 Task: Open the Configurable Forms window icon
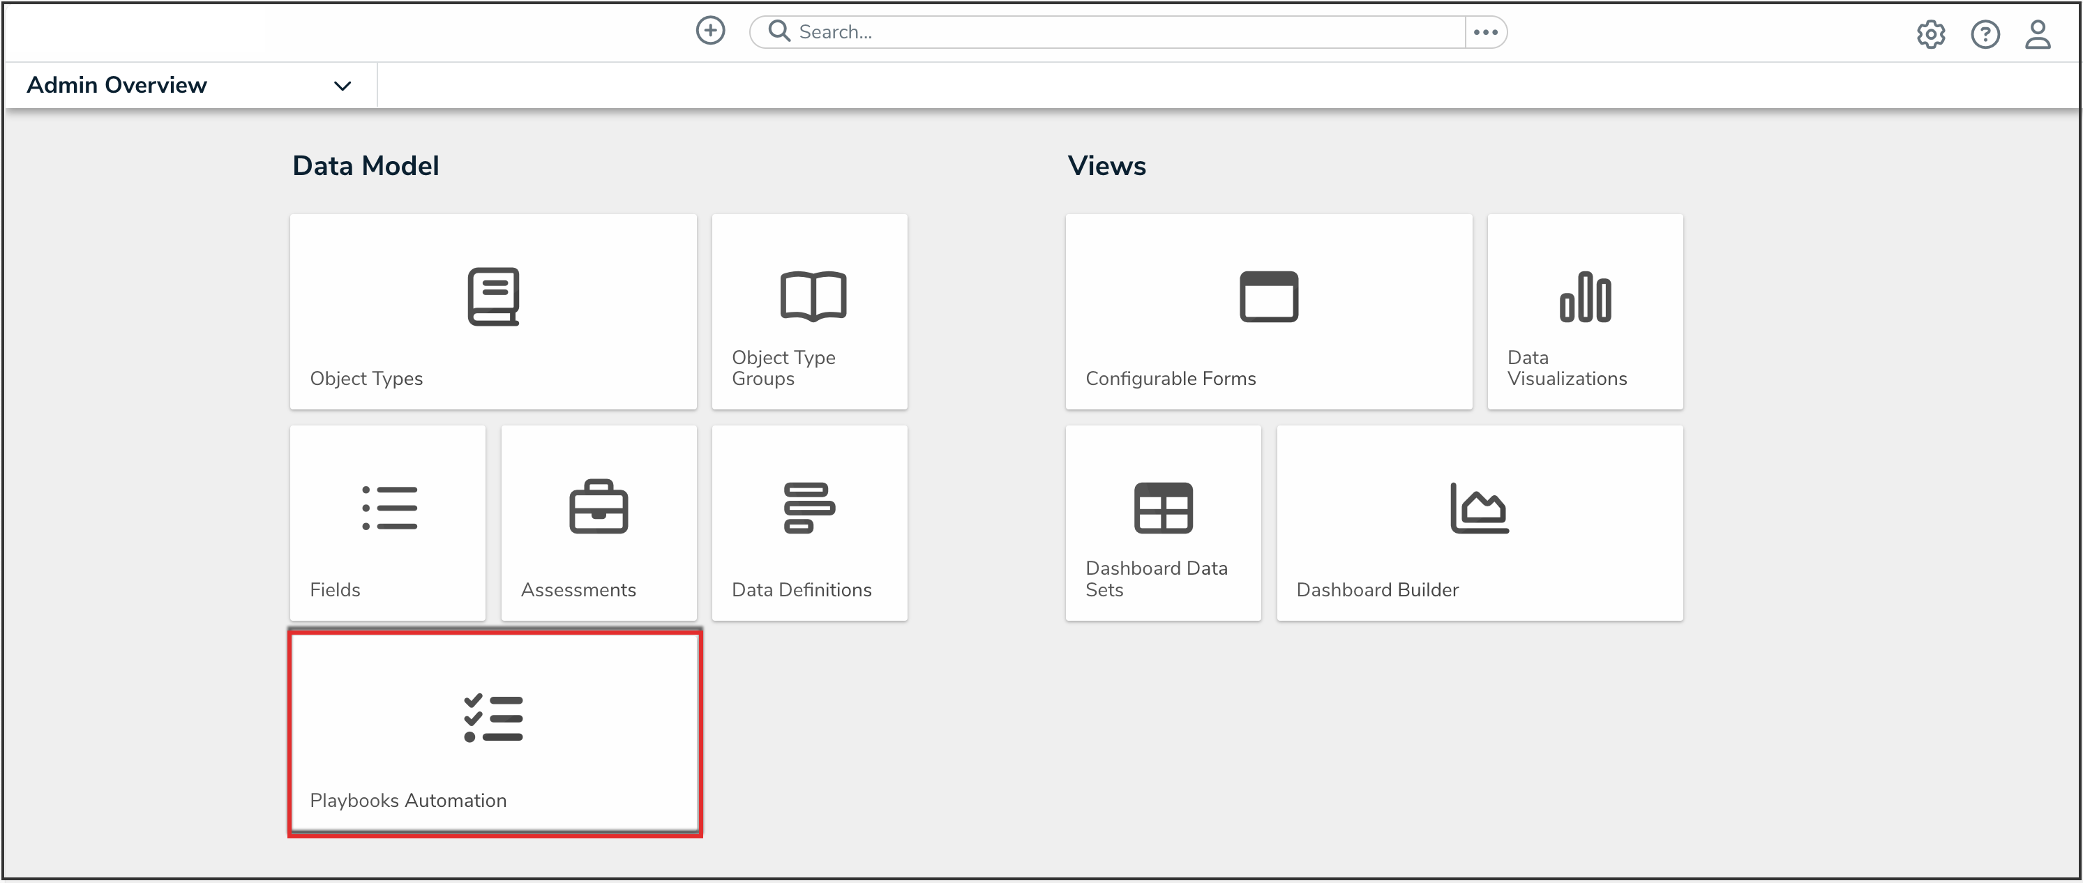click(x=1269, y=296)
